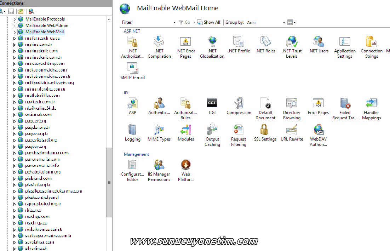The width and height of the screenshot is (390, 251).
Task: Open the Request Filtering feature
Action: (239, 135)
